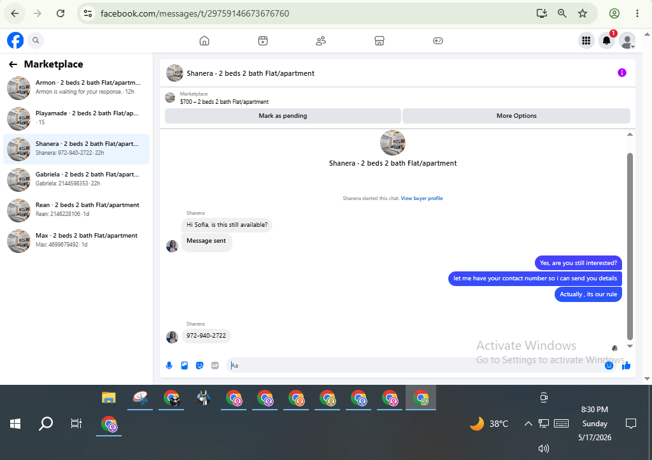Click chat scrollbar down arrow
Viewport: 652px width, 460px height.
point(630,346)
